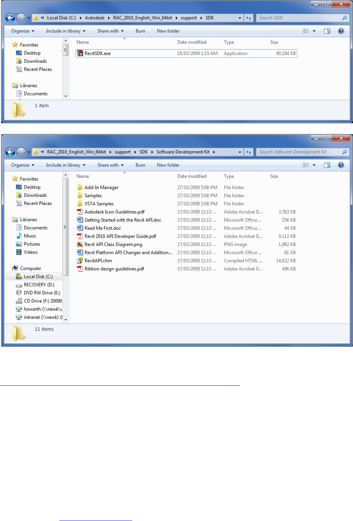Open Organize menu in SDK window
This screenshot has height=521, width=353.
(x=23, y=31)
